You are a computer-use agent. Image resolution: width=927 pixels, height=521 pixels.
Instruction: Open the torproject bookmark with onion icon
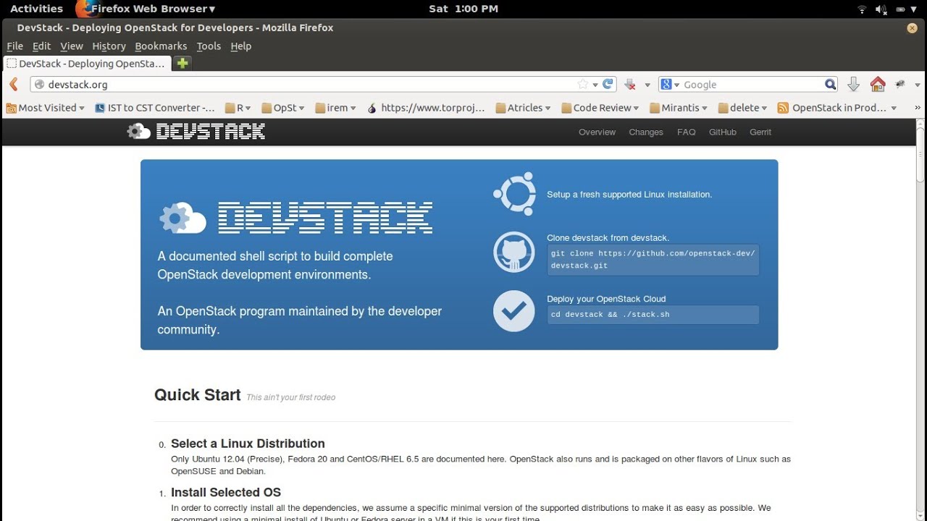(x=426, y=108)
